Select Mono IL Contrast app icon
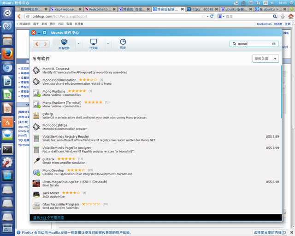This screenshot has width=295, height=236. [36, 71]
